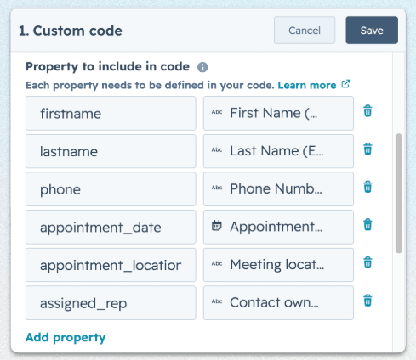The width and height of the screenshot is (416, 360).
Task: Open the Last Name property dropdown
Action: point(278,151)
